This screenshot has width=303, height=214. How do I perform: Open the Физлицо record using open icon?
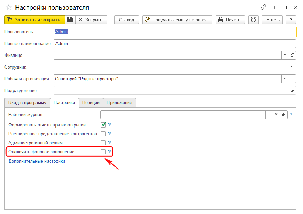(292, 55)
